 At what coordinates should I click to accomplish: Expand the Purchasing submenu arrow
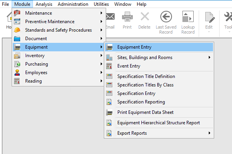click(101, 64)
